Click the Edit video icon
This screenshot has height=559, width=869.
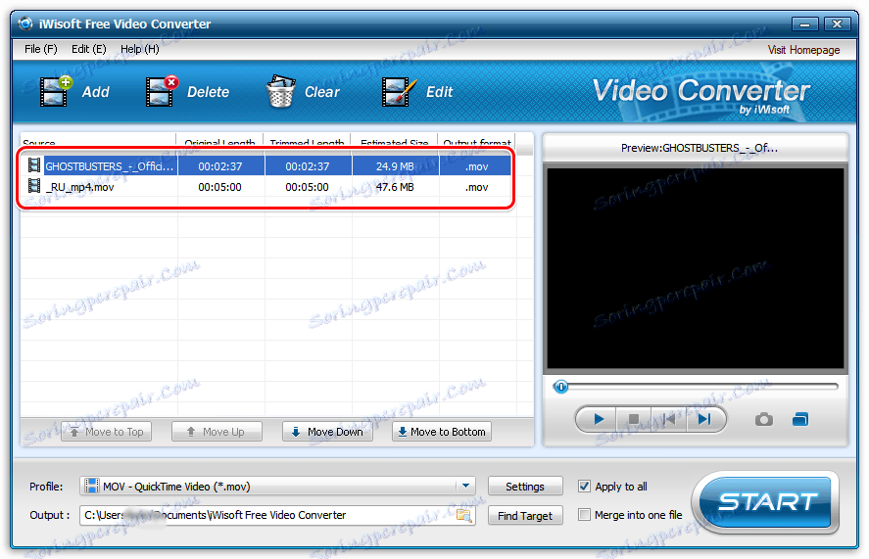coord(399,91)
